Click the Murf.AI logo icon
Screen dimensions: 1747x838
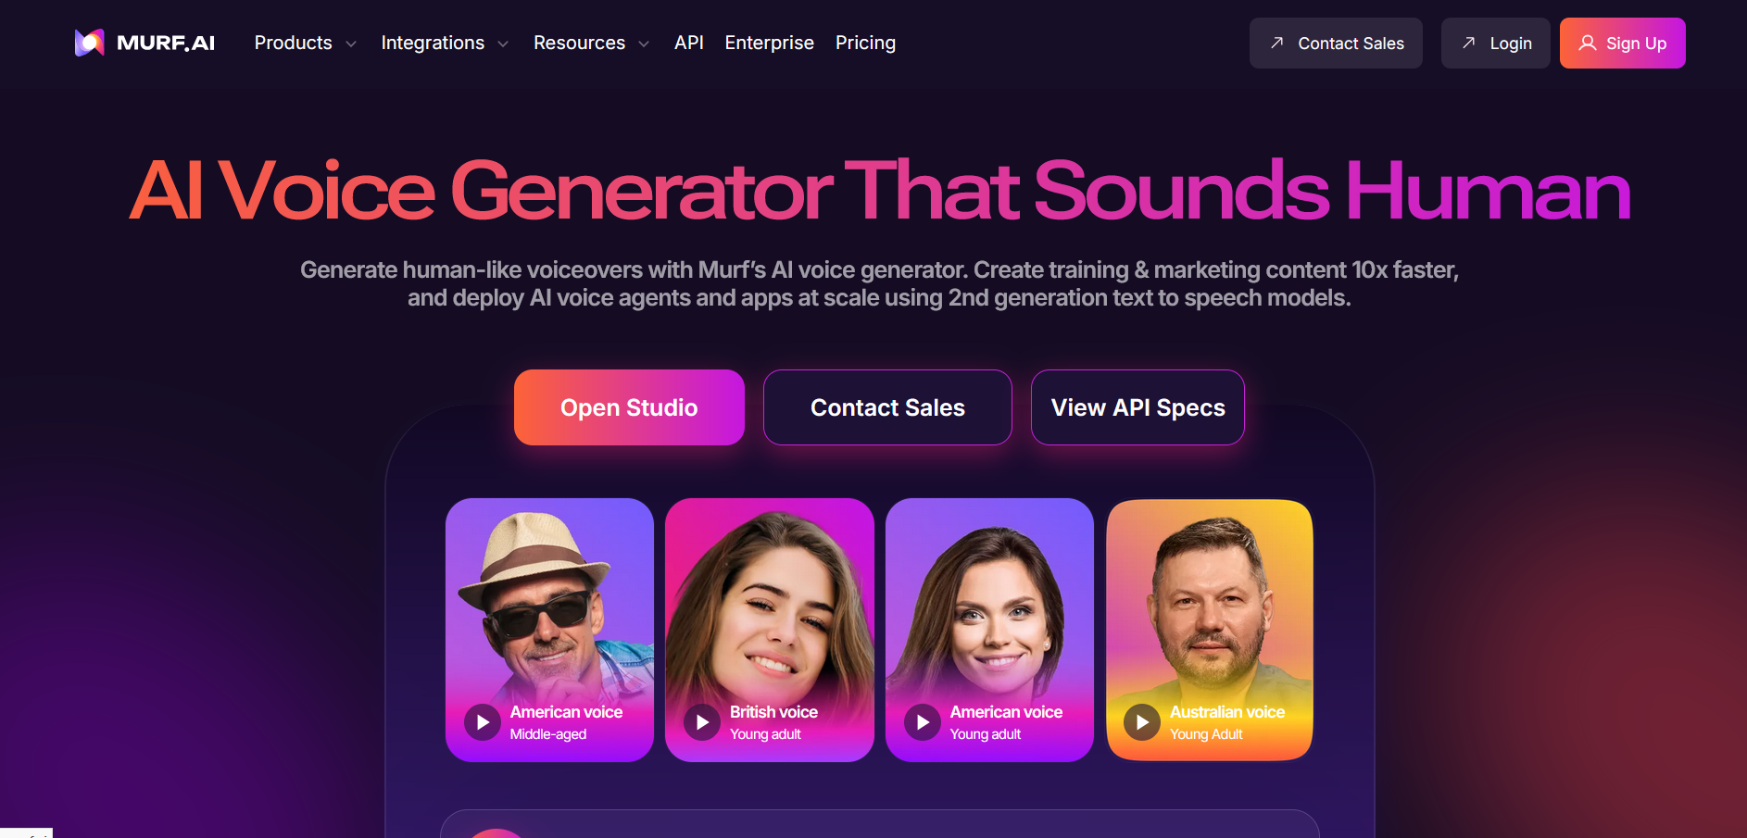click(x=90, y=43)
